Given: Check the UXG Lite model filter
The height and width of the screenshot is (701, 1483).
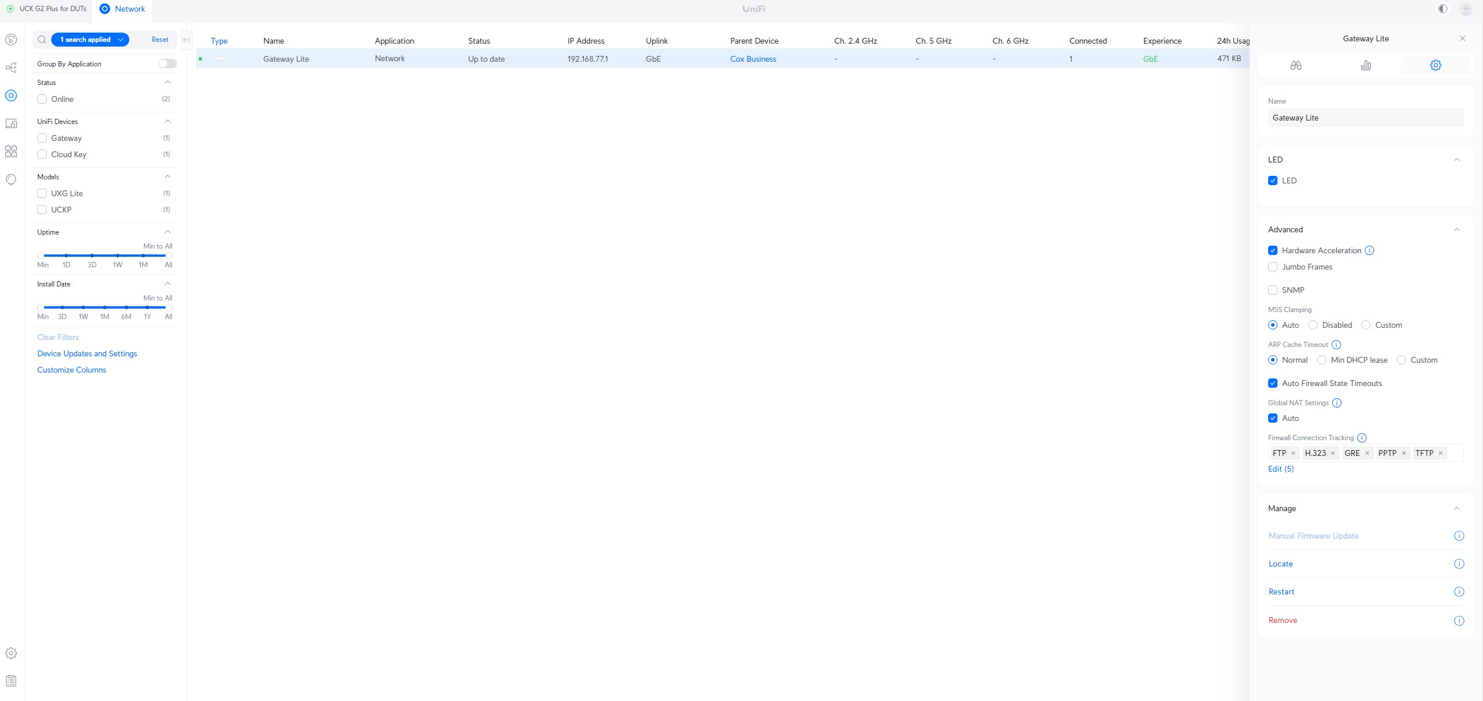Looking at the screenshot, I should tap(42, 193).
